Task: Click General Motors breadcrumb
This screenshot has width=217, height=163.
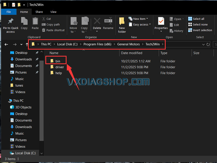Action: click(128, 44)
